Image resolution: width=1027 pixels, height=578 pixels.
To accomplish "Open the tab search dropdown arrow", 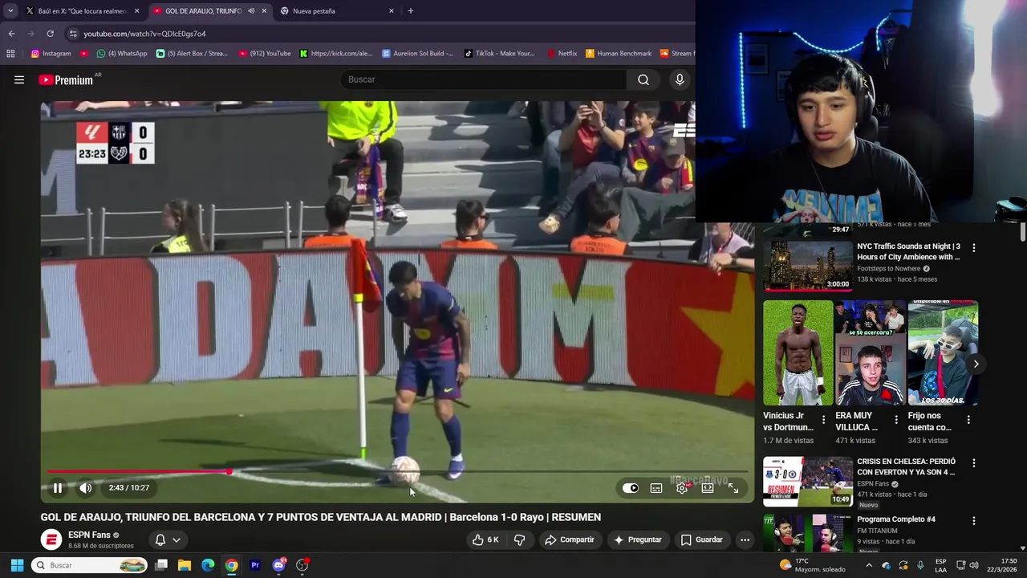I will click(10, 11).
